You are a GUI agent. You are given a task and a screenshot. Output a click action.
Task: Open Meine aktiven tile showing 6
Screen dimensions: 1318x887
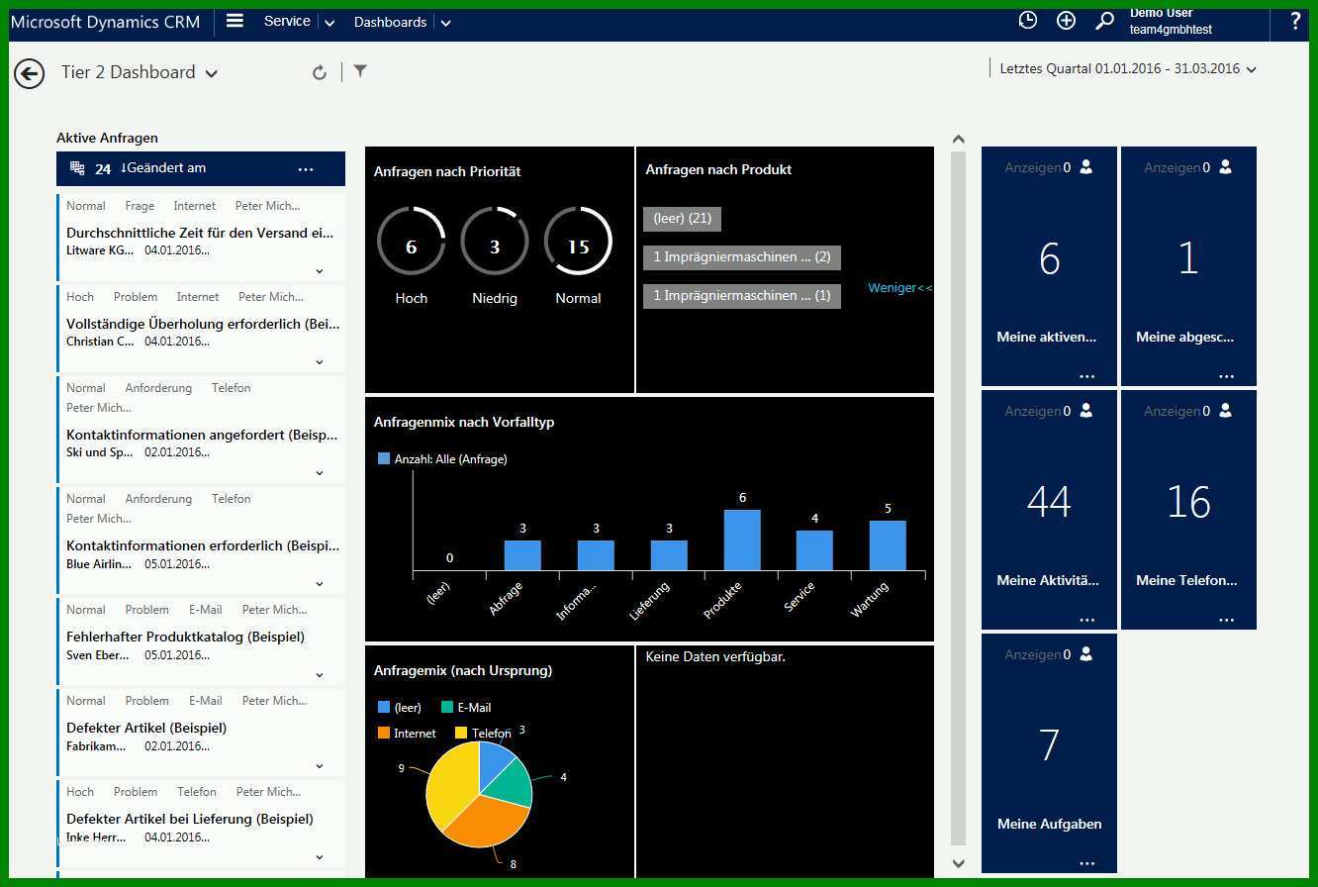[1049, 266]
